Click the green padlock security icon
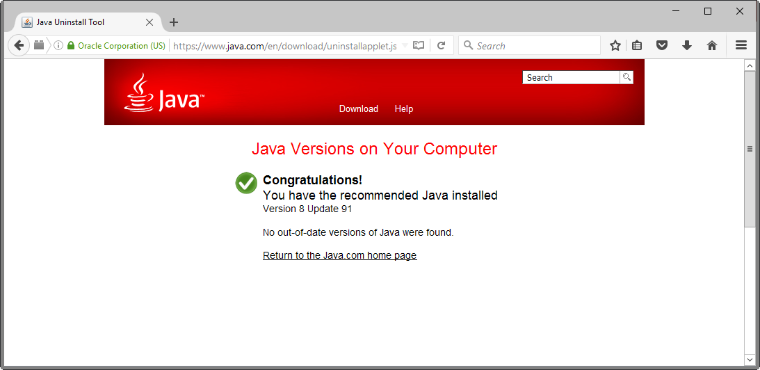The height and width of the screenshot is (370, 760). [71, 46]
